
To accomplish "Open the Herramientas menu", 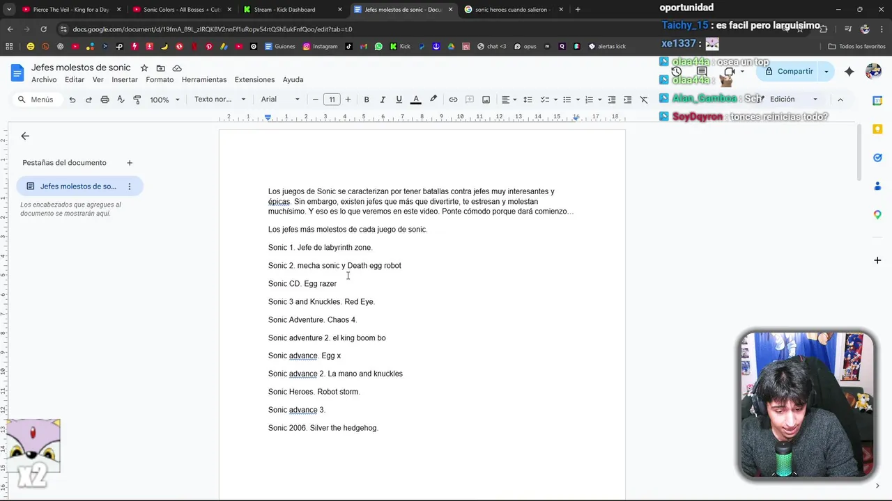I will point(204,79).
